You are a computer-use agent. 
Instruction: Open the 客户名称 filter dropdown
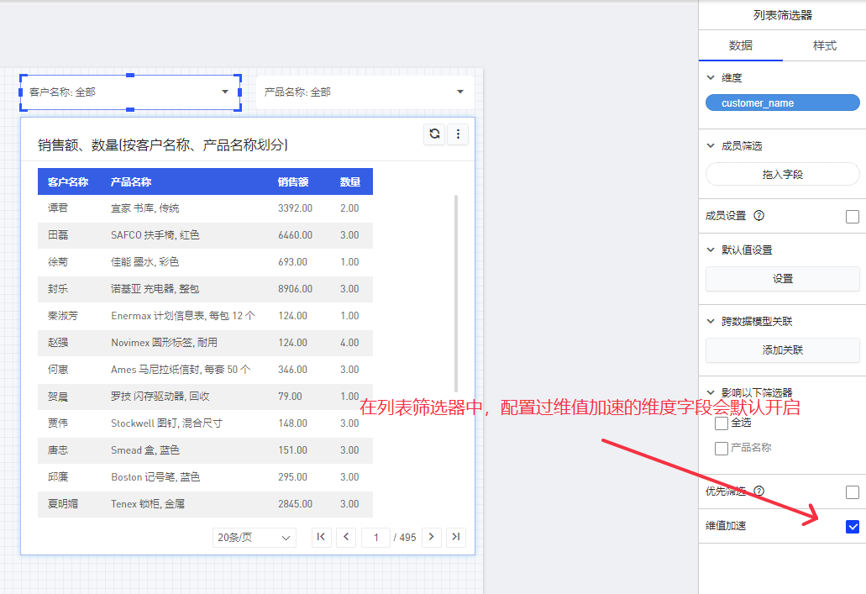(130, 92)
